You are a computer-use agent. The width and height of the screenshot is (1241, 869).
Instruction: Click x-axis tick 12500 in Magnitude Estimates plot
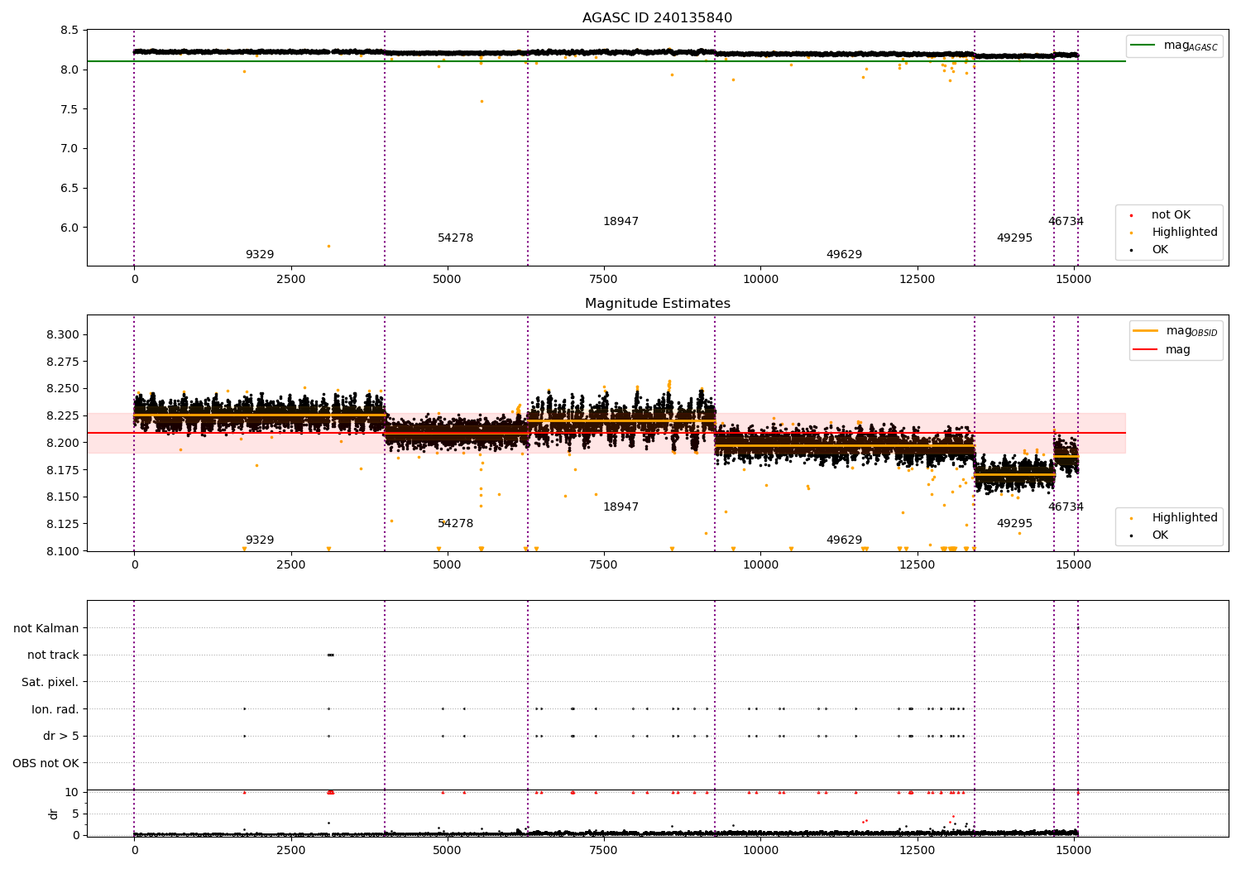coord(917,565)
